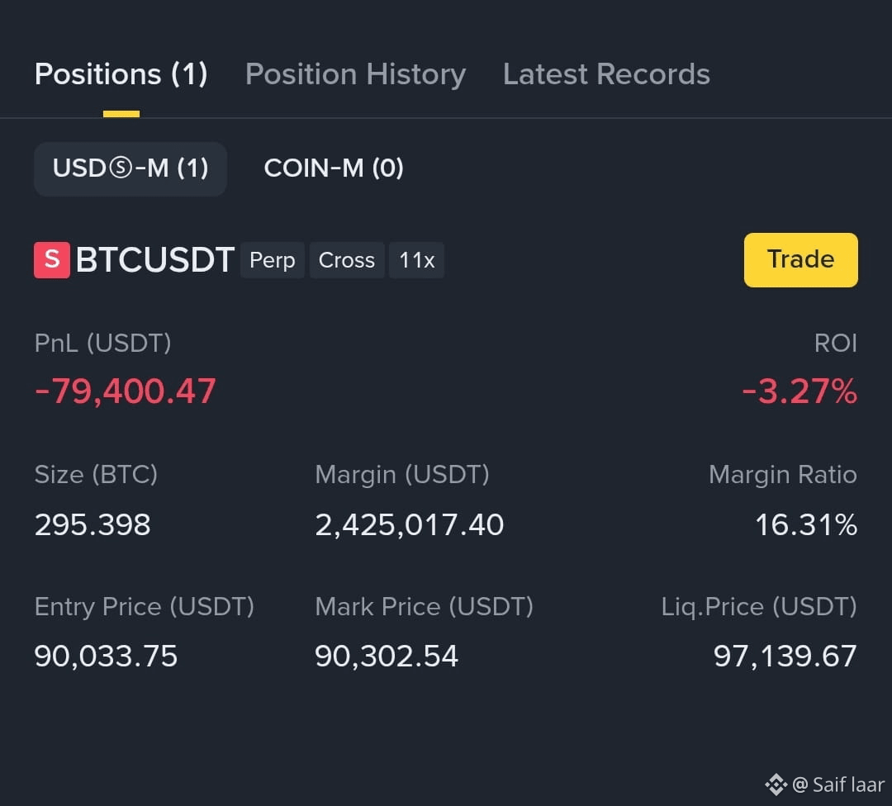This screenshot has width=892, height=806.
Task: Click the Margin Ratio 16.31% value
Action: pyautogui.click(x=806, y=524)
